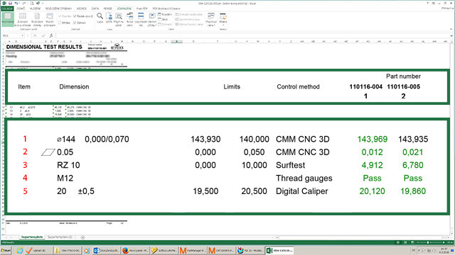Open the Foxit PDF ribbon tab
Image resolution: width=455 pixels, height=255 pixels.
[142, 8]
